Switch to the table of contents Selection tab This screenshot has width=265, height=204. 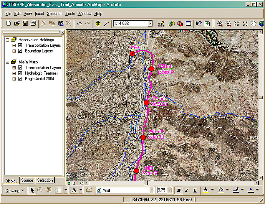coord(45,180)
